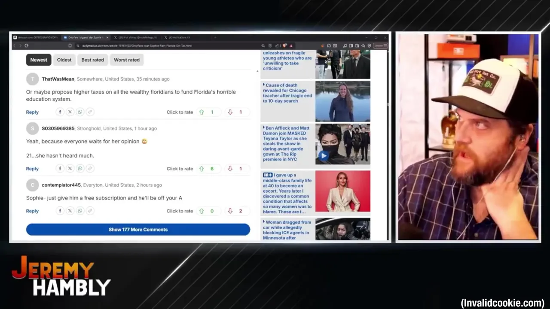Bookmark this page via the address bar bookmark icon
The image size is (550, 309).
[x=70, y=45]
